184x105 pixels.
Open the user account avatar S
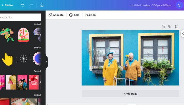click(x=179, y=5)
